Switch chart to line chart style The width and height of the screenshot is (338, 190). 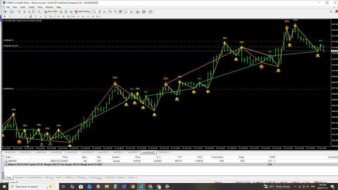[105, 12]
